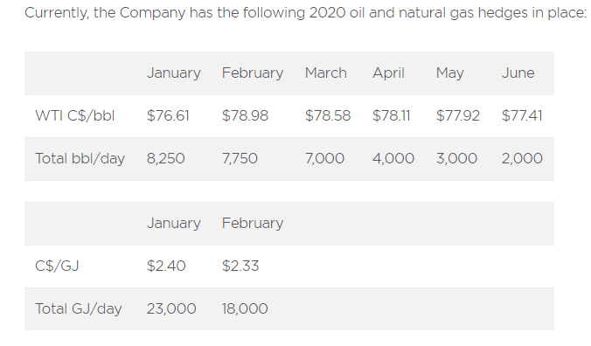Select the C$/GJ row label
The width and height of the screenshot is (591, 346).
coord(57,266)
